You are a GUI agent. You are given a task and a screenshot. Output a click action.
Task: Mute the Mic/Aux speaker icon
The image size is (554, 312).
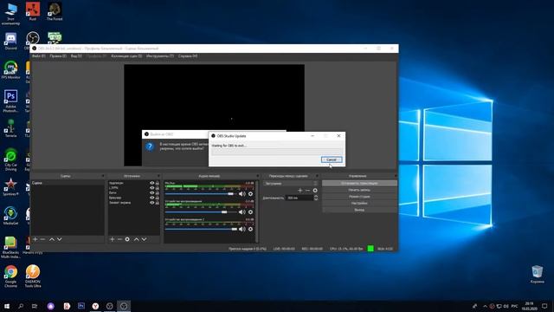(x=242, y=194)
